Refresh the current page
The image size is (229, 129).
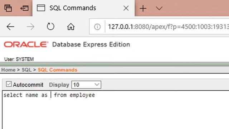50,27
